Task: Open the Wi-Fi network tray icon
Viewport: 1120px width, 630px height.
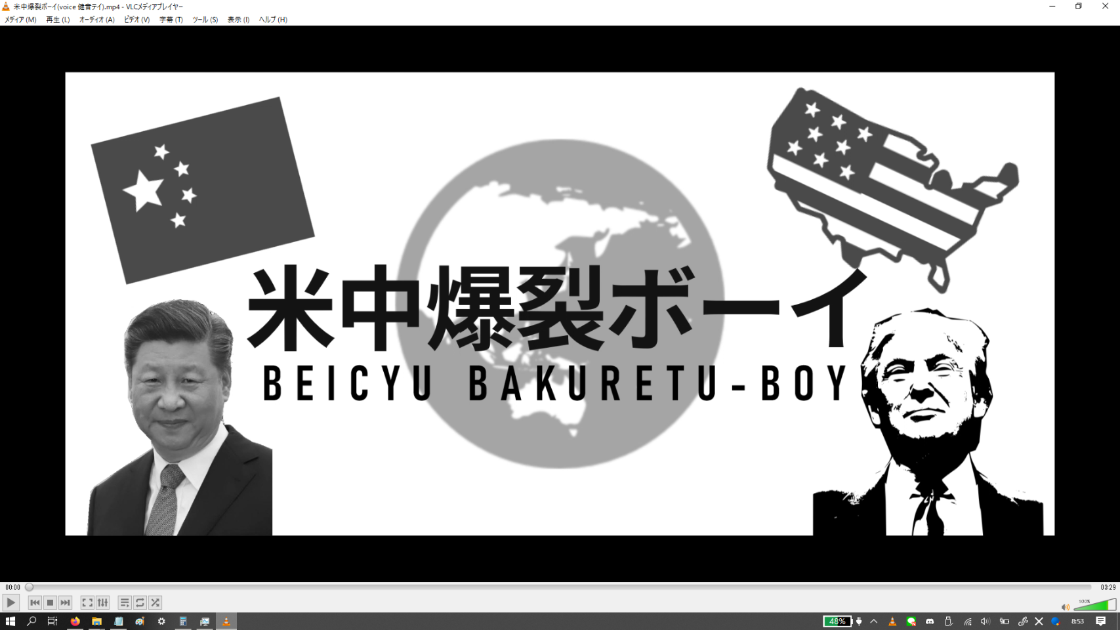Action: tap(968, 621)
